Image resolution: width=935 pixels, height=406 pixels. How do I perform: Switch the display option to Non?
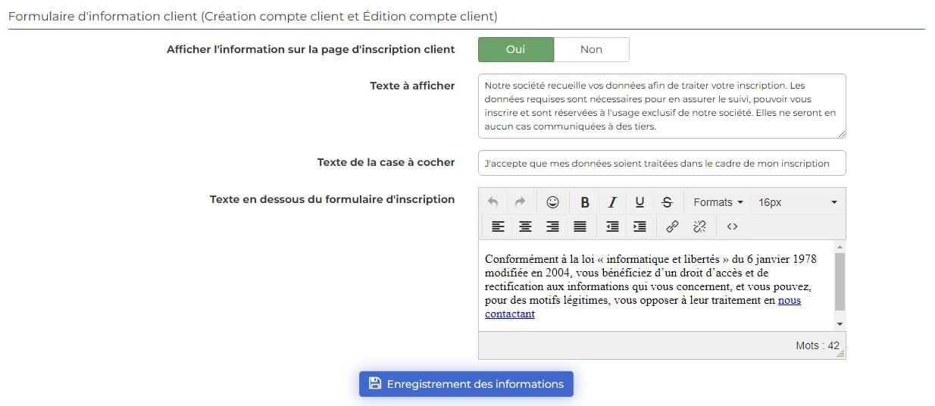tap(591, 49)
